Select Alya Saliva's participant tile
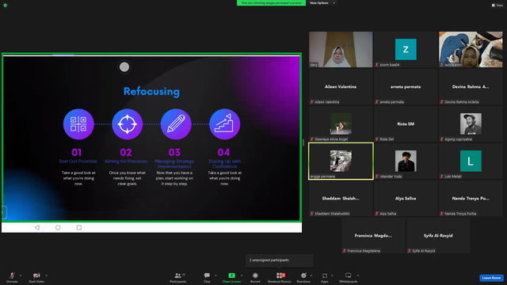This screenshot has width=507, height=285. click(406, 198)
